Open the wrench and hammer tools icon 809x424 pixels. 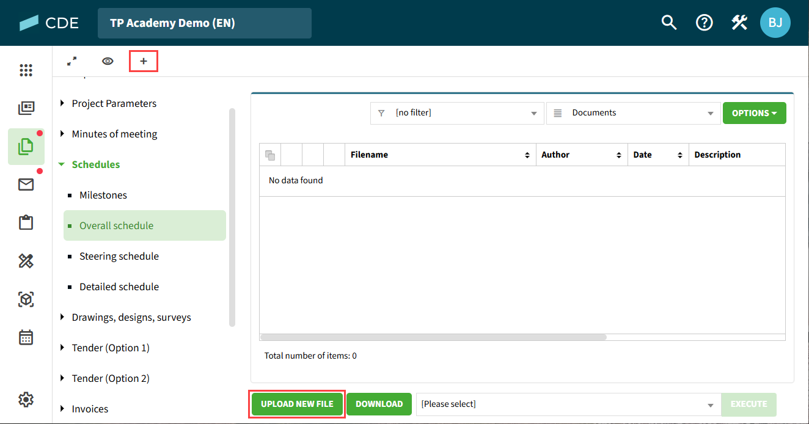739,23
